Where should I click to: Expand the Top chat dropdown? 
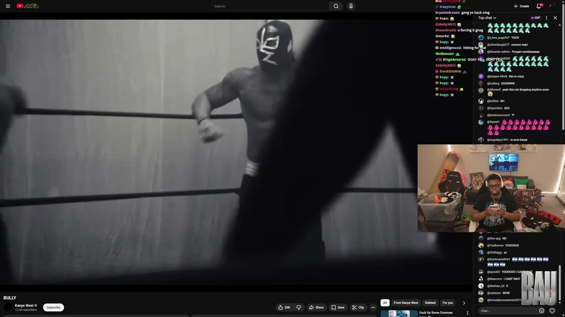(x=487, y=18)
